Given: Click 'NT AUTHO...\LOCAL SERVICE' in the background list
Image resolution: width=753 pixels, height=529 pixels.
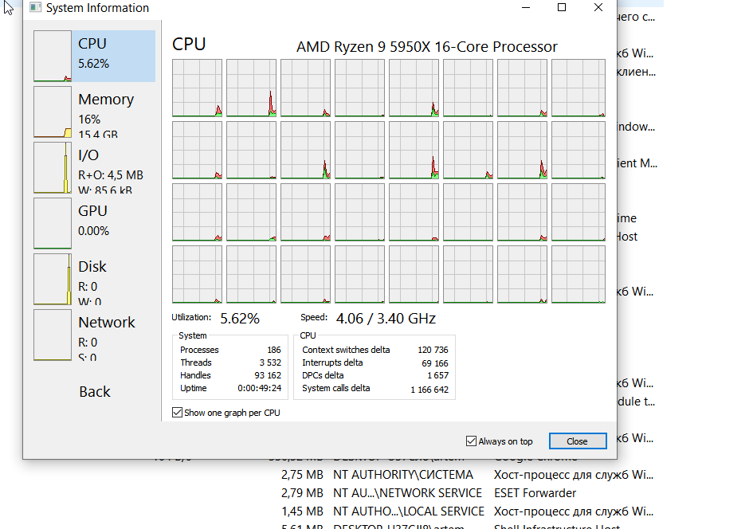Looking at the screenshot, I should point(409,511).
